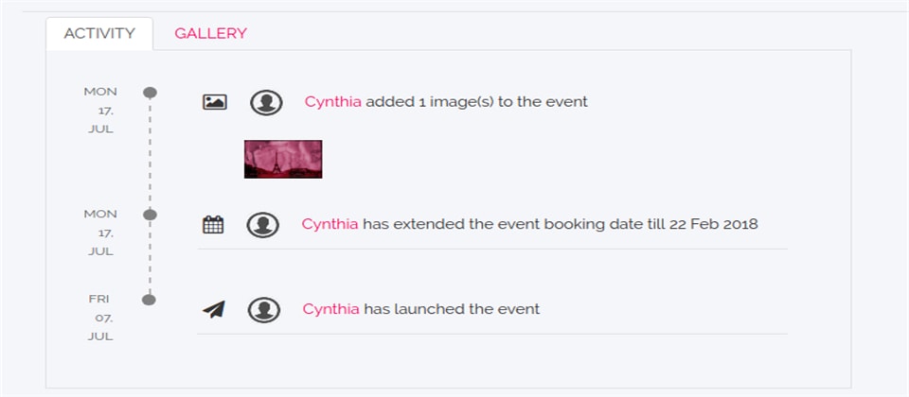Click user avatar in image-added activity row

266,102
